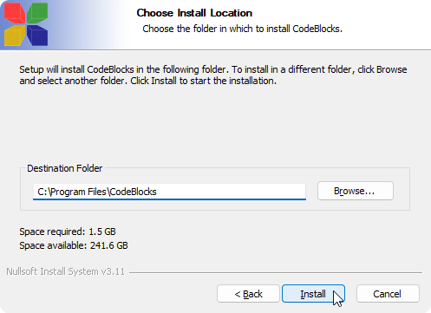Viewport: 431px width, 313px height.
Task: Click the Space required 1.5 GB text
Action: coord(68,231)
